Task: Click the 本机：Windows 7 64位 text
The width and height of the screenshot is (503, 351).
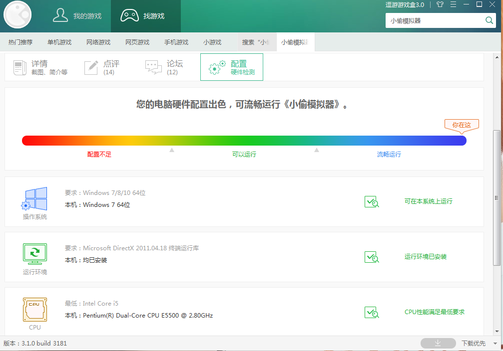Action: tap(97, 205)
